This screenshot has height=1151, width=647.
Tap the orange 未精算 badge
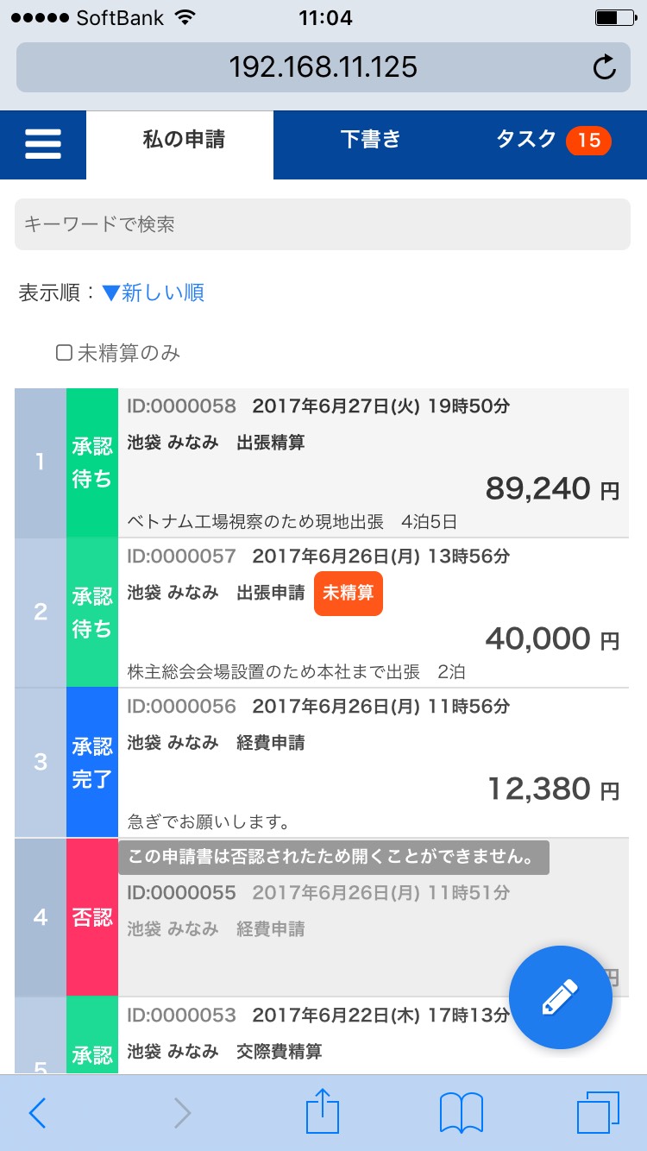click(x=348, y=594)
